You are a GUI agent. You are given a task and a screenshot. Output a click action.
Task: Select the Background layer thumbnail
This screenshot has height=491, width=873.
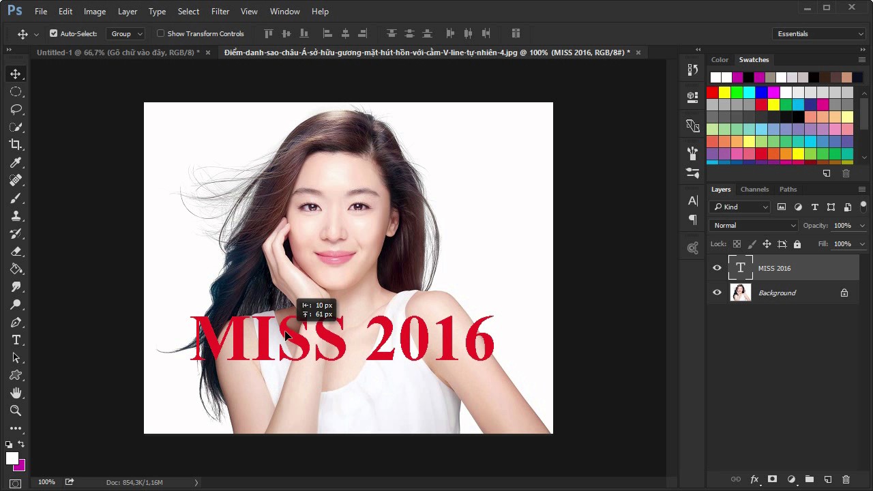coord(740,293)
